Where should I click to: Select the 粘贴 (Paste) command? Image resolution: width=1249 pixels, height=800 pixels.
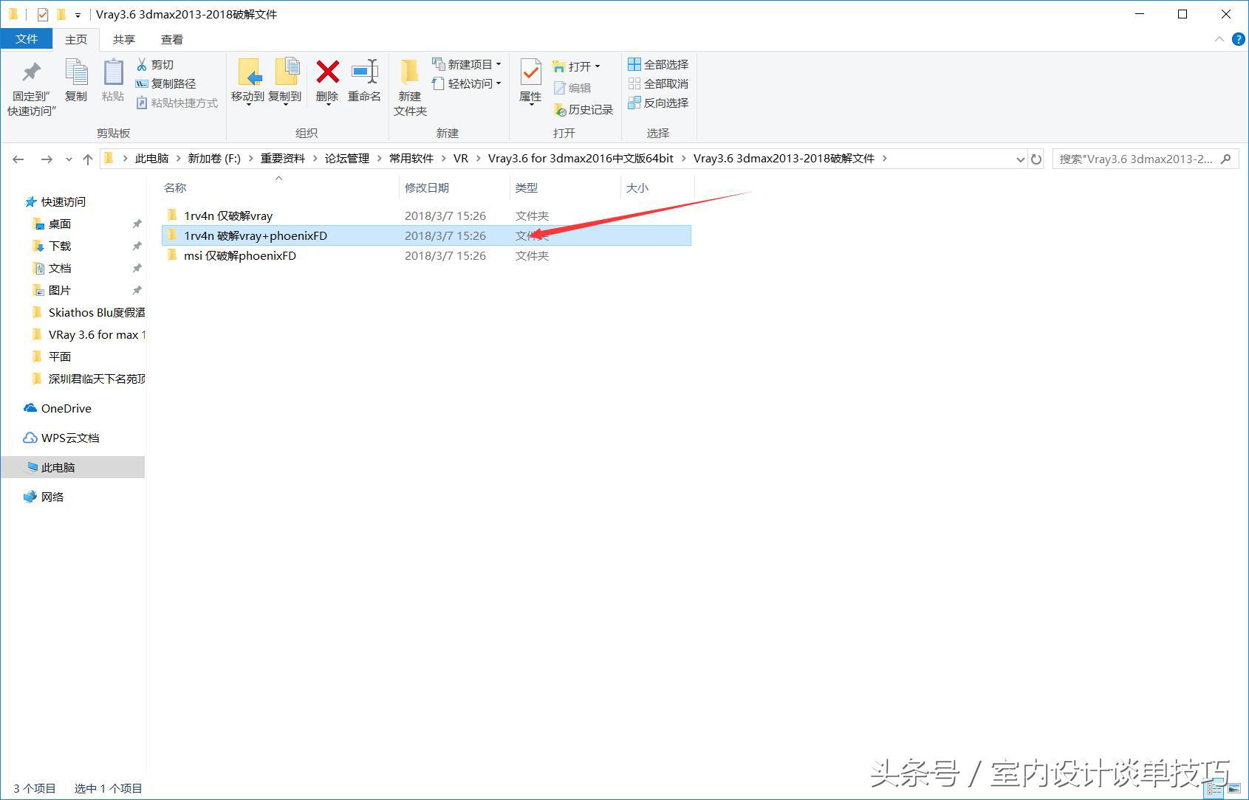coord(112,81)
